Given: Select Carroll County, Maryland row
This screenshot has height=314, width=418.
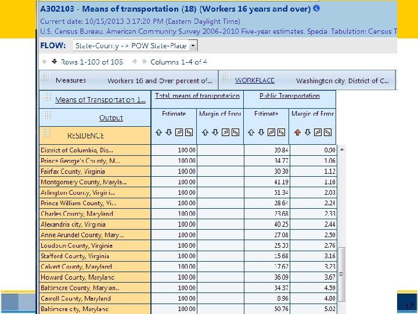Looking at the screenshot, I should (x=95, y=298).
